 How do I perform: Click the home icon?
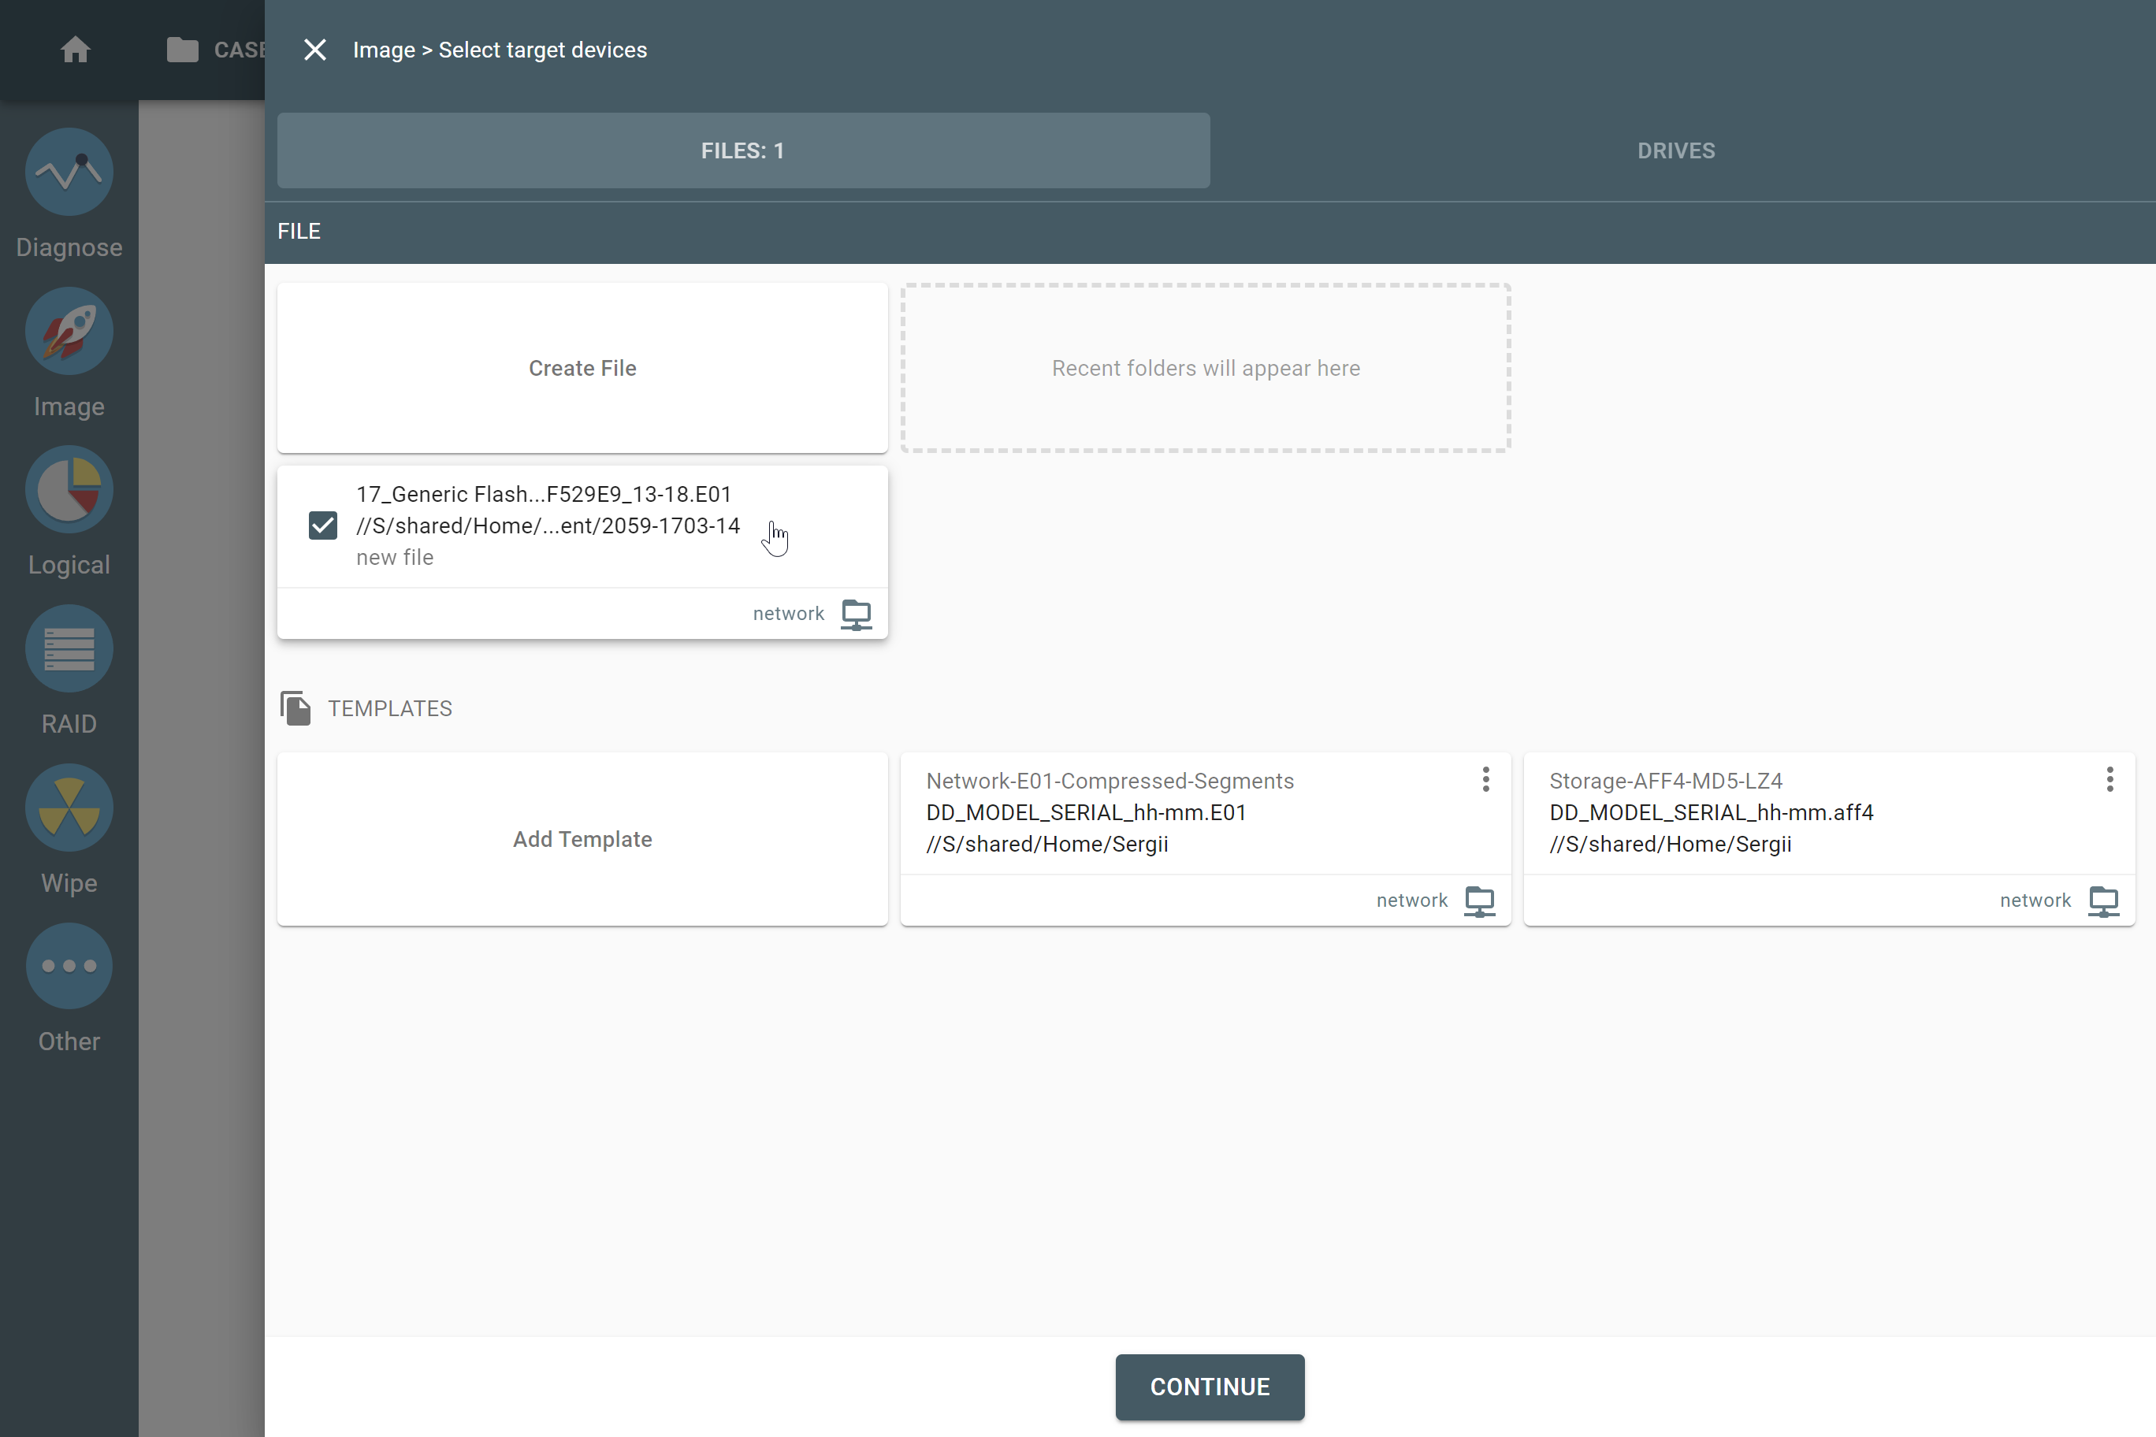tap(74, 50)
